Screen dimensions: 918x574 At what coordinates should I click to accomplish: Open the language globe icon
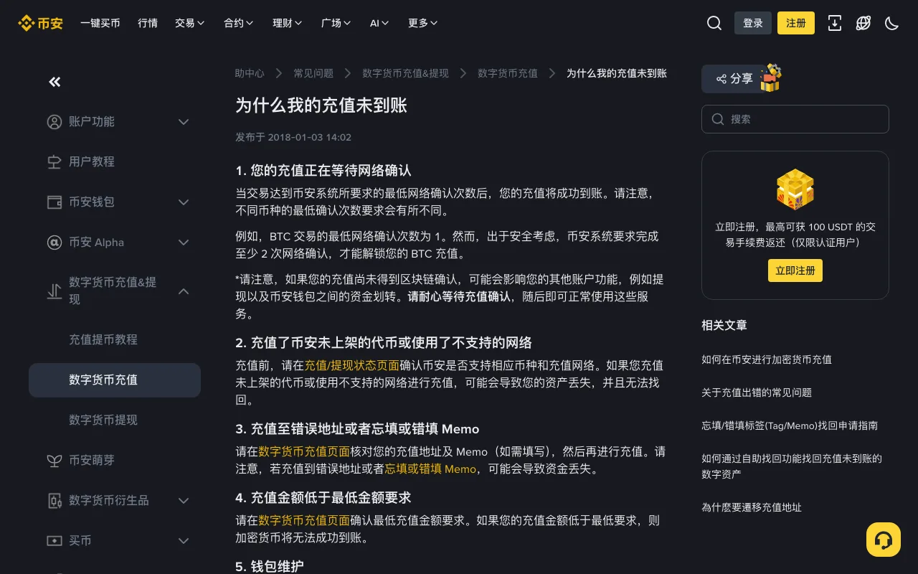tap(863, 23)
